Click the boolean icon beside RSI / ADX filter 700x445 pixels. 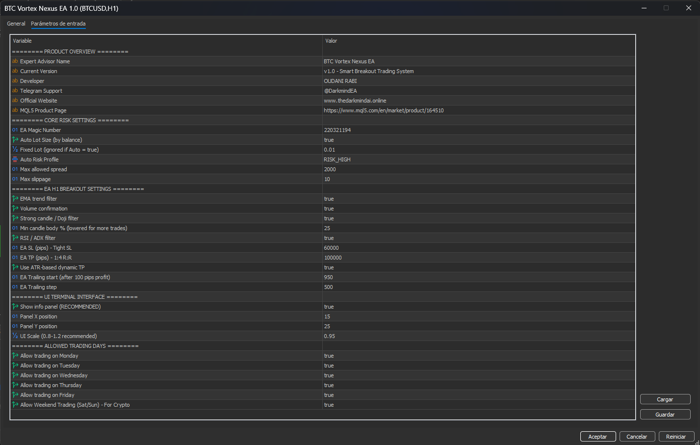point(15,238)
